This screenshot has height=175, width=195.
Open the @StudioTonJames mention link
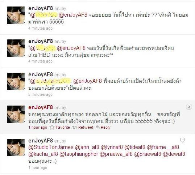pyautogui.click(x=51, y=147)
